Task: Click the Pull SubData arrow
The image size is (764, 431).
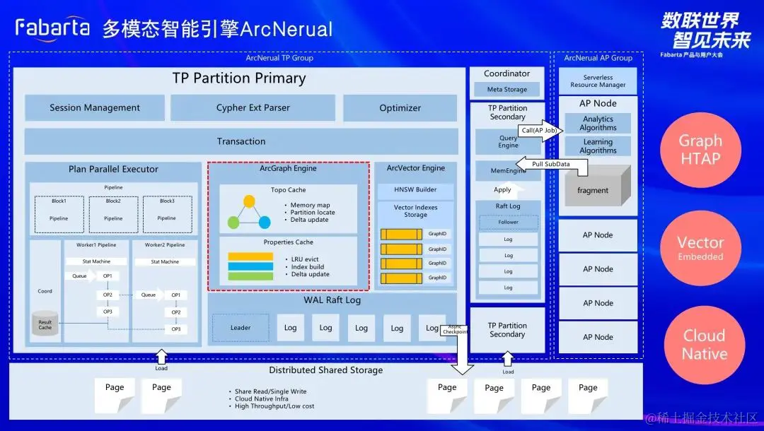Action: point(552,166)
